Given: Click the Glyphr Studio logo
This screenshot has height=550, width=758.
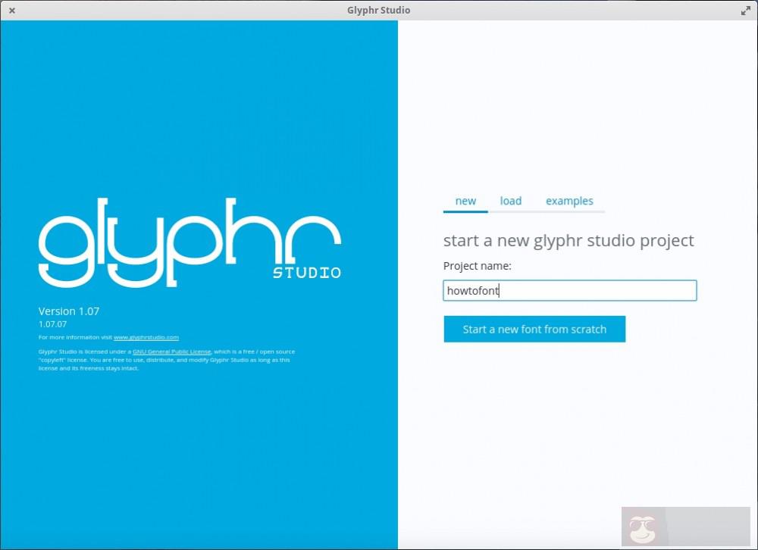Looking at the screenshot, I should point(189,242).
